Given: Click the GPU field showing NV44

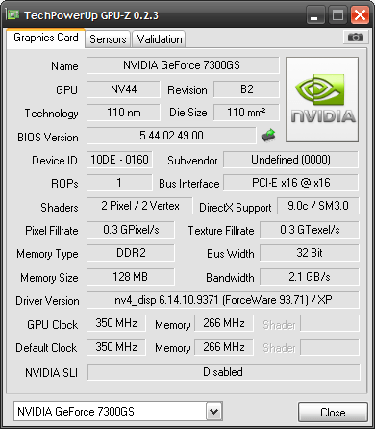Looking at the screenshot, I should pyautogui.click(x=123, y=89).
